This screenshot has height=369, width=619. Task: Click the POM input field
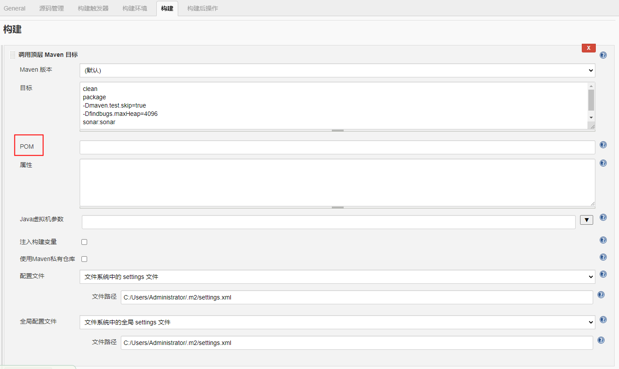[x=337, y=147]
